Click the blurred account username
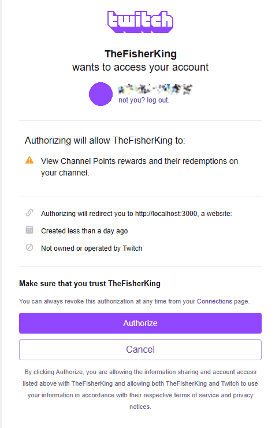This screenshot has width=279, height=428. [155, 89]
